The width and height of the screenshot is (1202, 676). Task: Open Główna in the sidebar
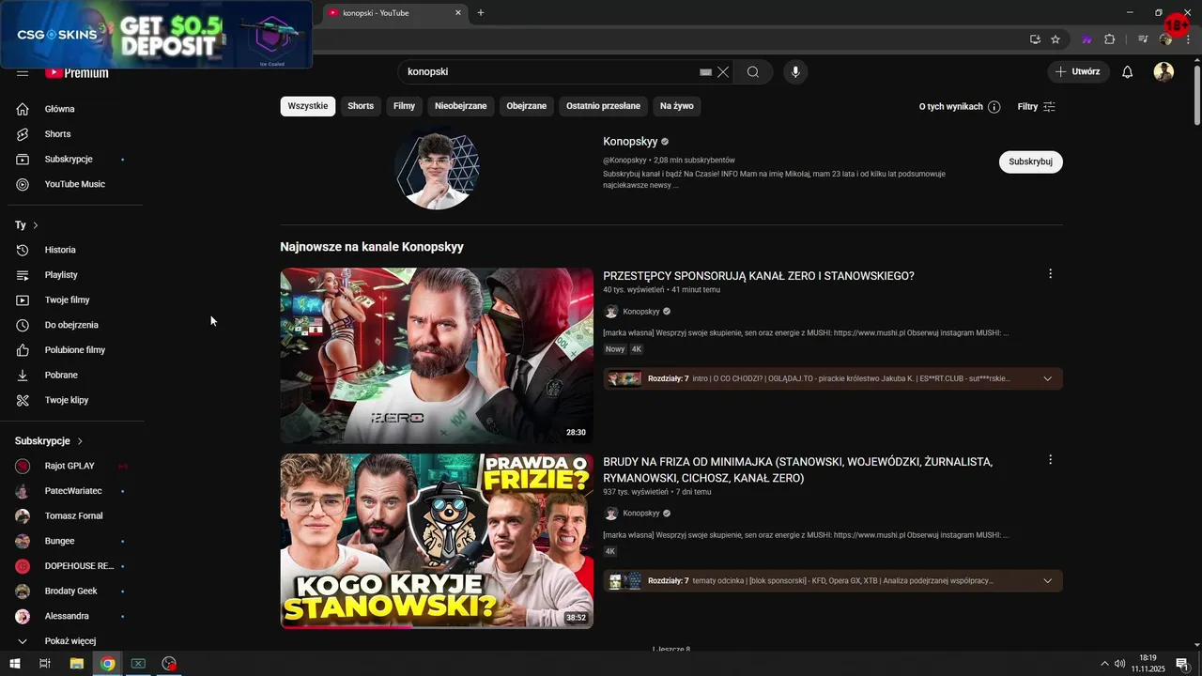[75, 109]
